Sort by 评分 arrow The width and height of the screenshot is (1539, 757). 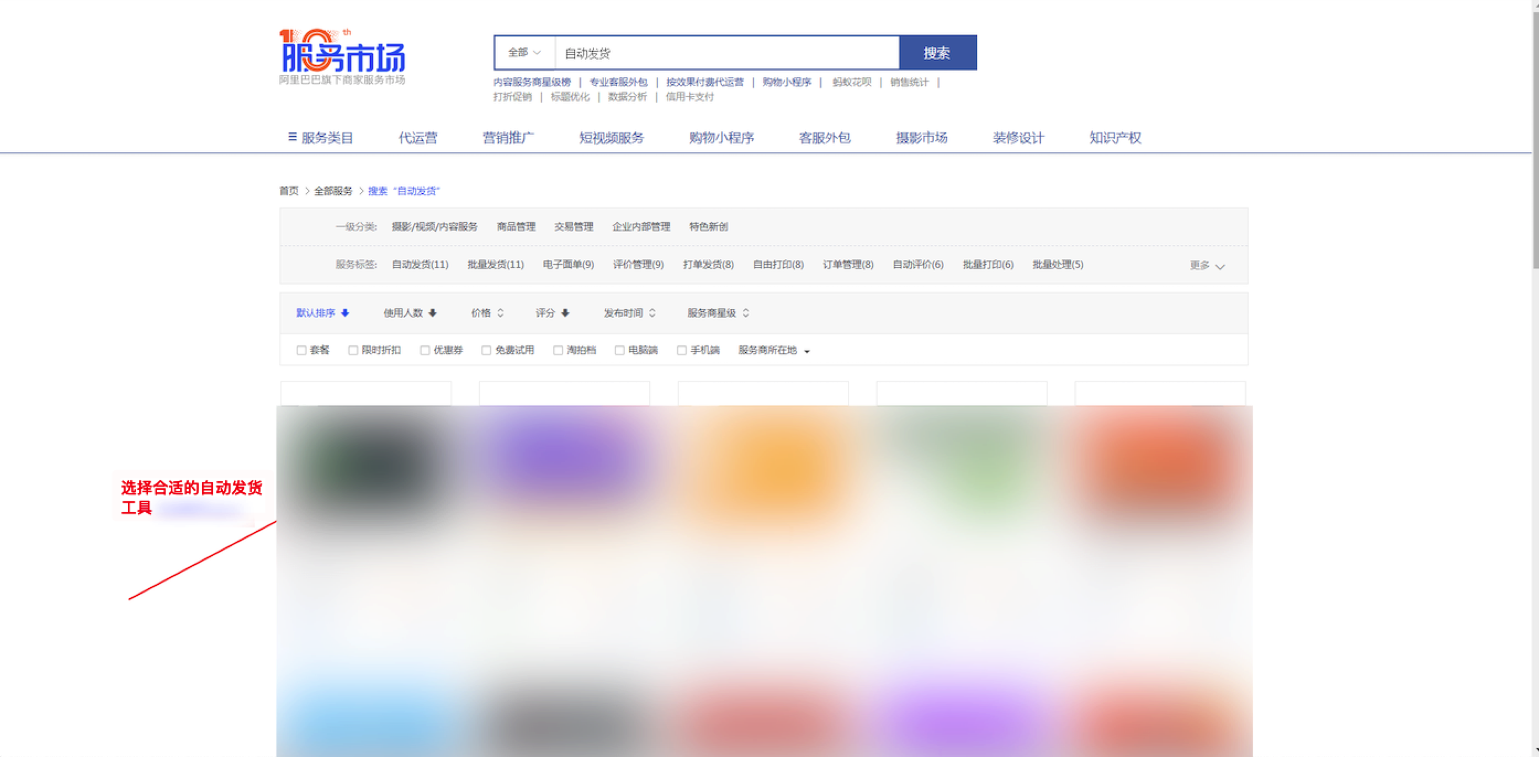(x=565, y=313)
